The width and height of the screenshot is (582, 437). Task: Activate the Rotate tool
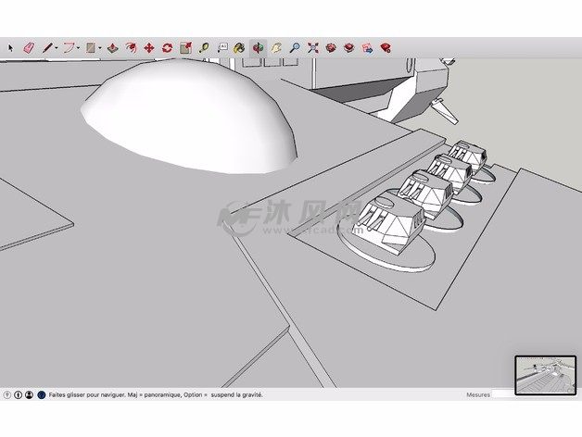167,46
